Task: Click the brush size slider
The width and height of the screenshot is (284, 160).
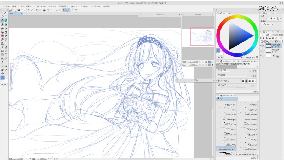Action: [x=234, y=72]
